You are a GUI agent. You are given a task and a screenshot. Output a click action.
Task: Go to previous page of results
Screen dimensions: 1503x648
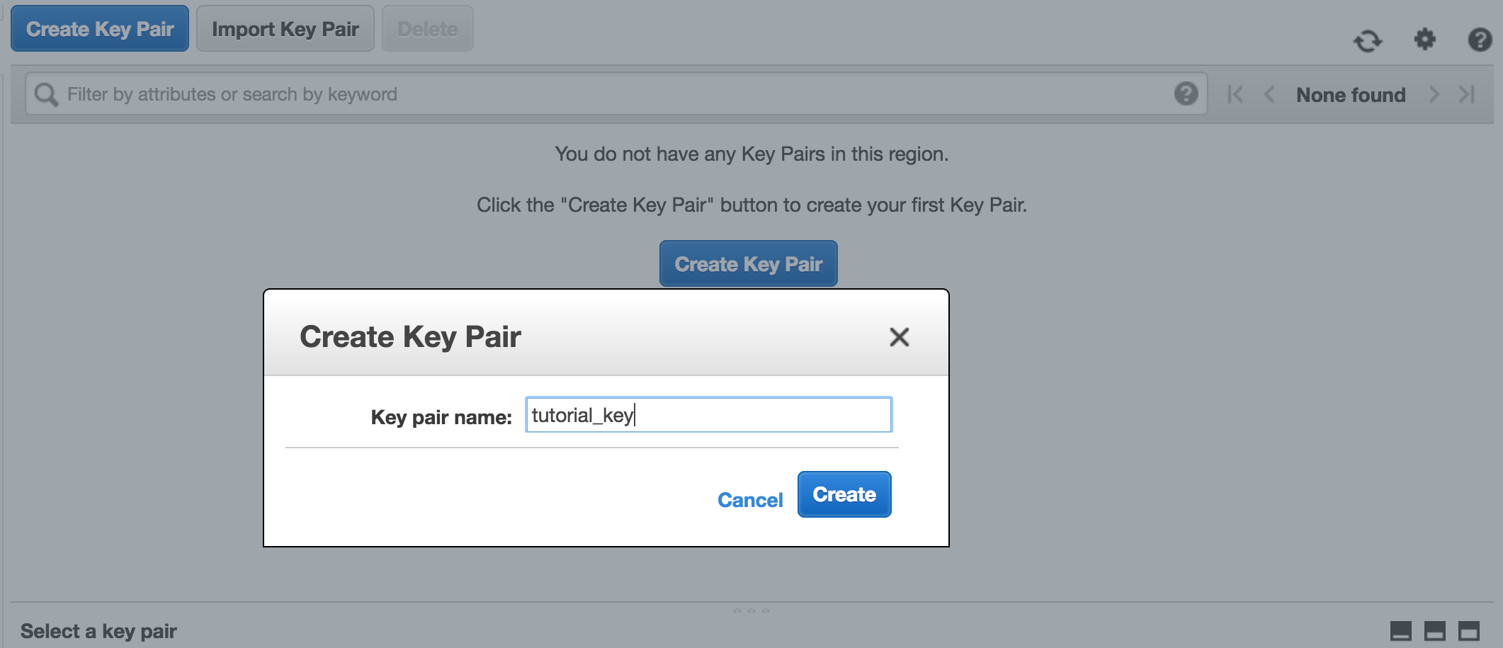(1269, 94)
